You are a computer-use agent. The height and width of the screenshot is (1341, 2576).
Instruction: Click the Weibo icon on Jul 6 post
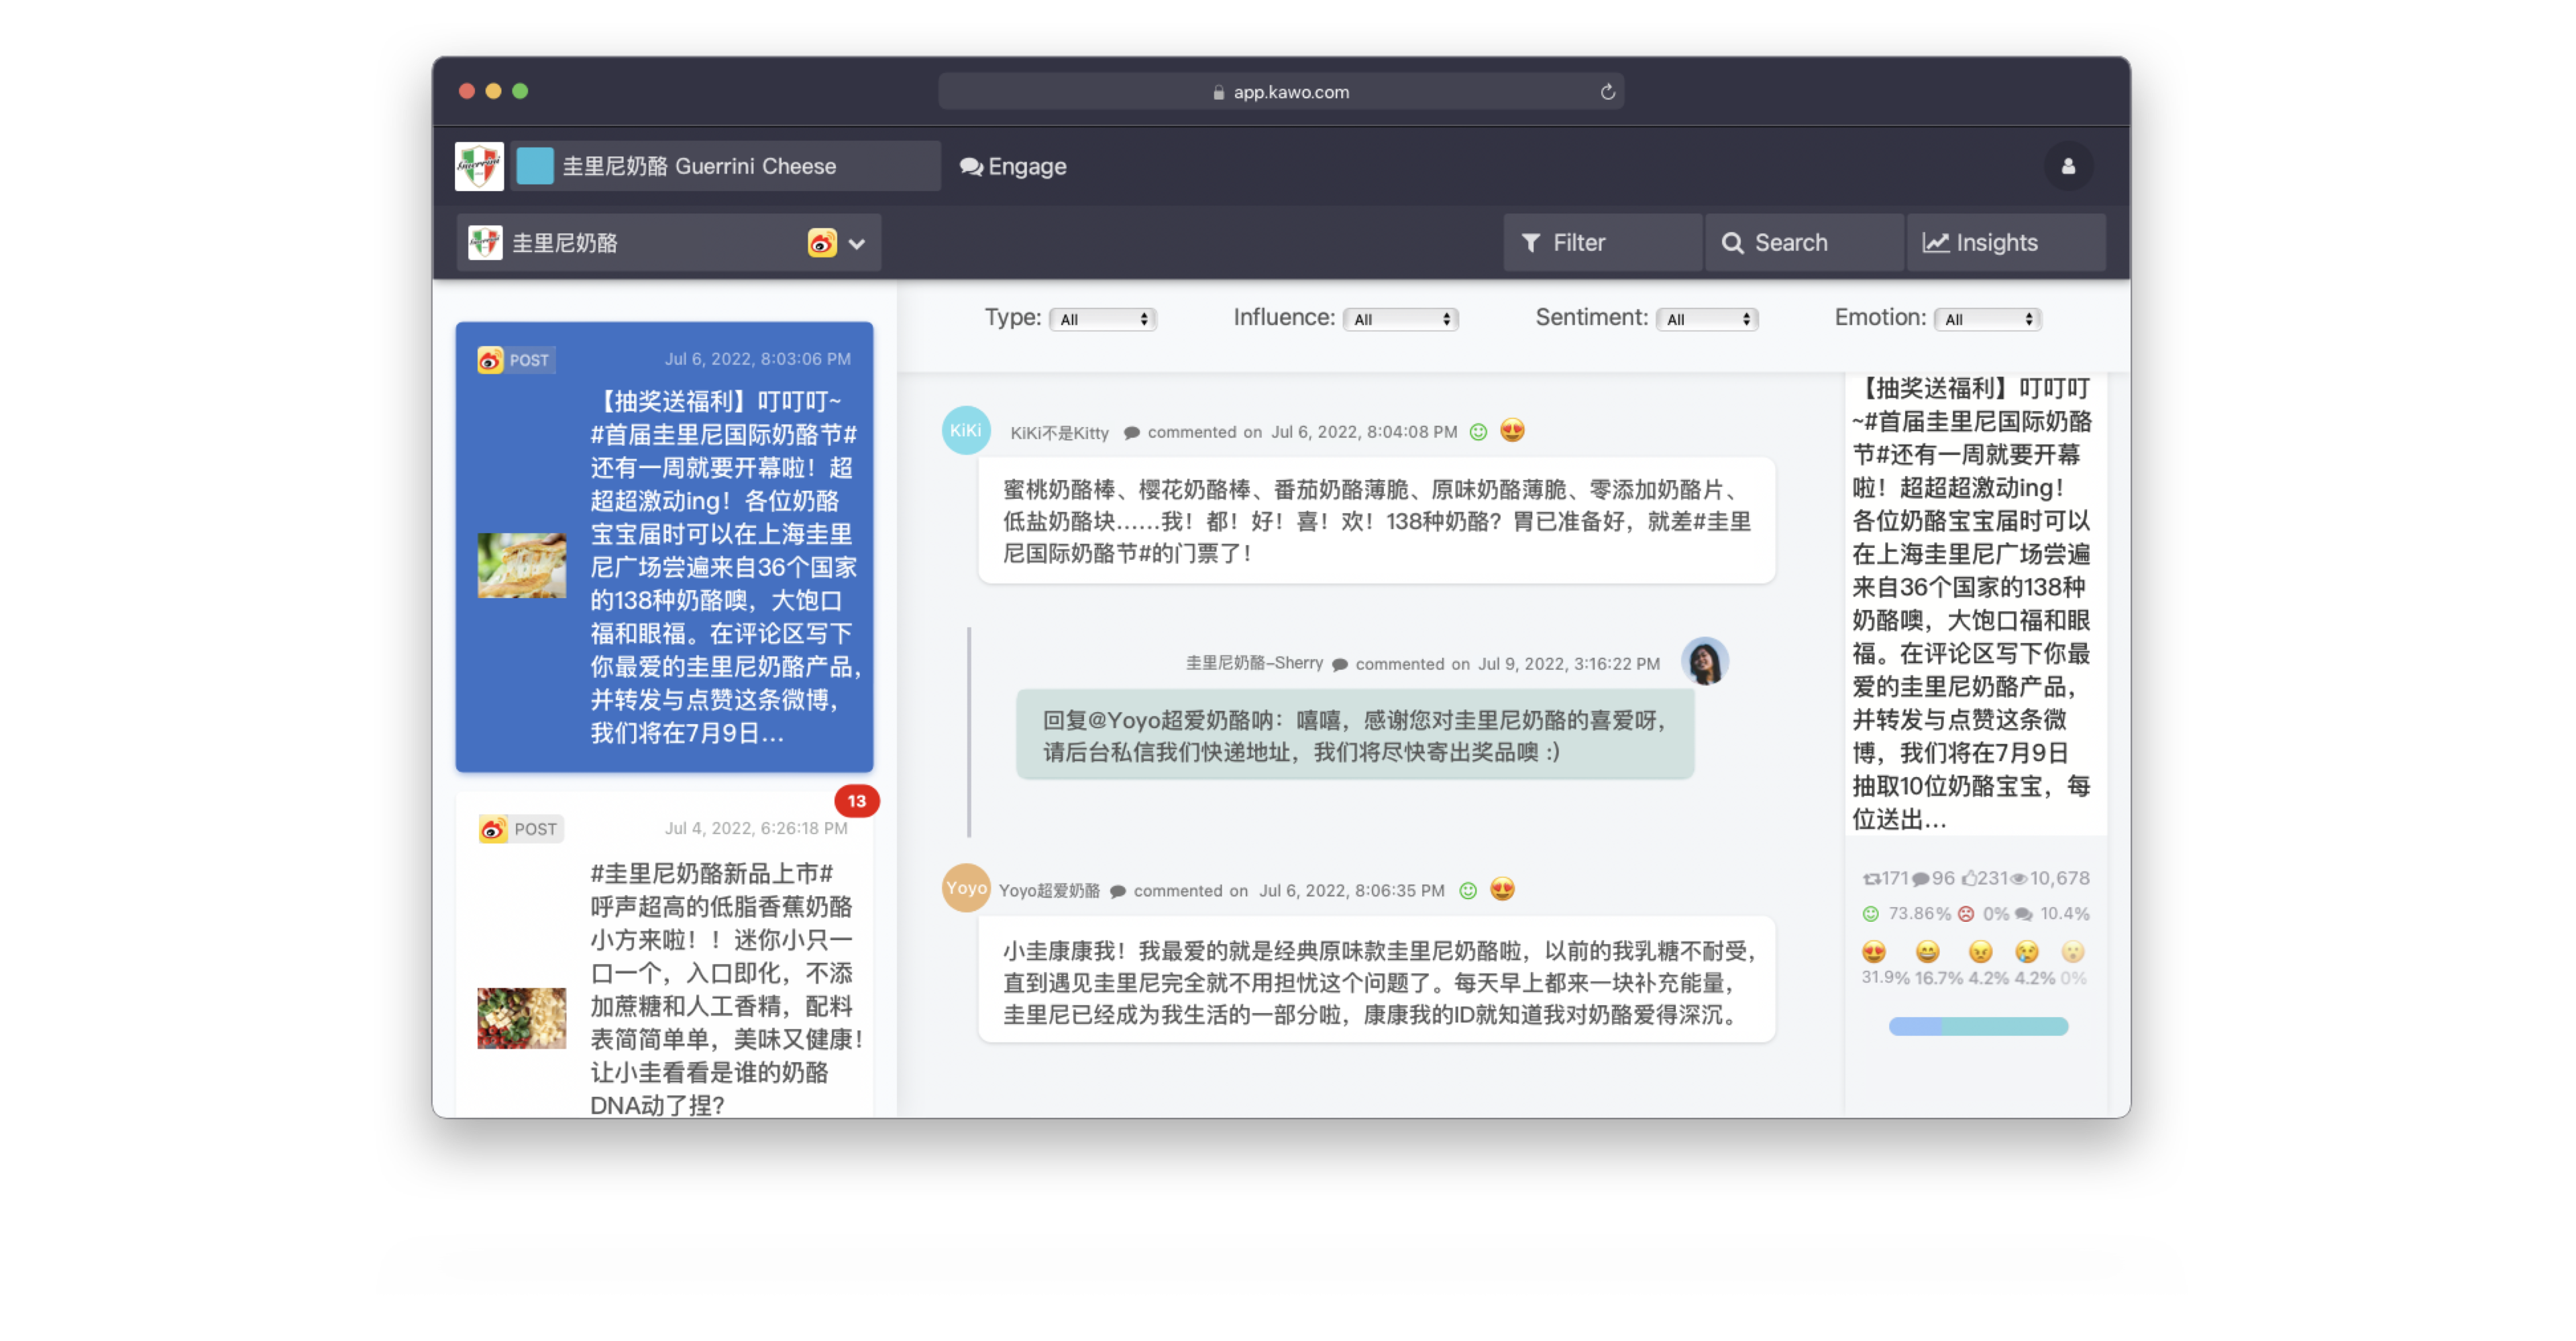point(490,360)
